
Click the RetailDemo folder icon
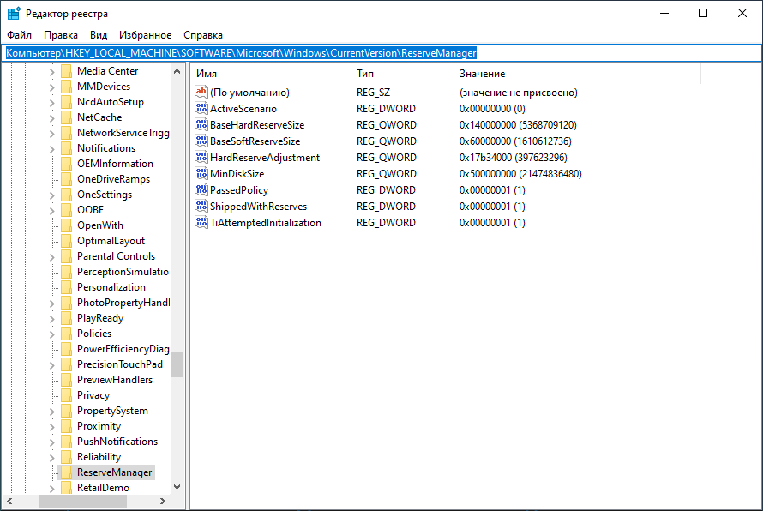click(x=67, y=488)
